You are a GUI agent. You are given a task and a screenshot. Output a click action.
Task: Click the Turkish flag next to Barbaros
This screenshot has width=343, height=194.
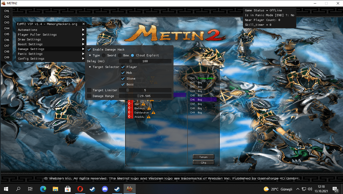coord(130,108)
